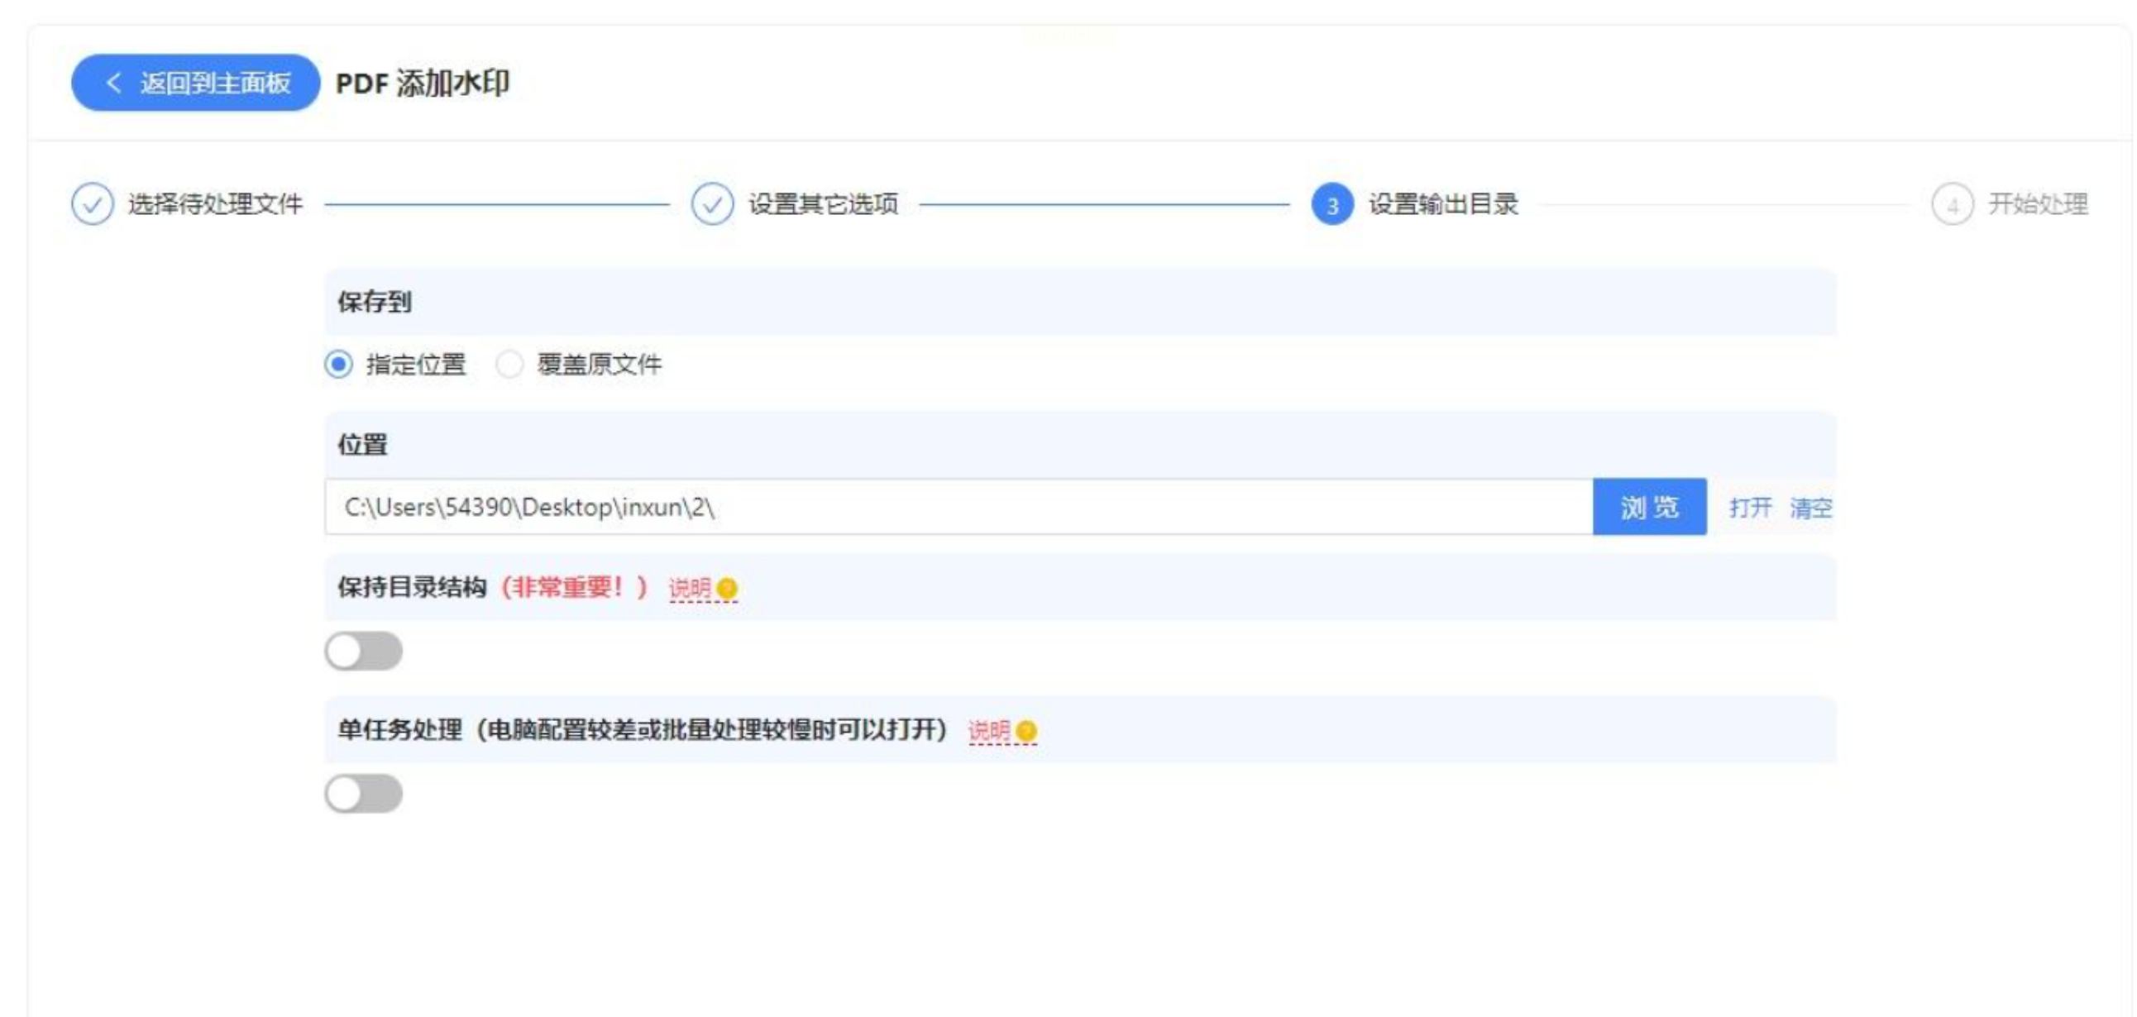2137x1017 pixels.
Task: Click the 打开 link next to the path
Action: (x=1750, y=507)
